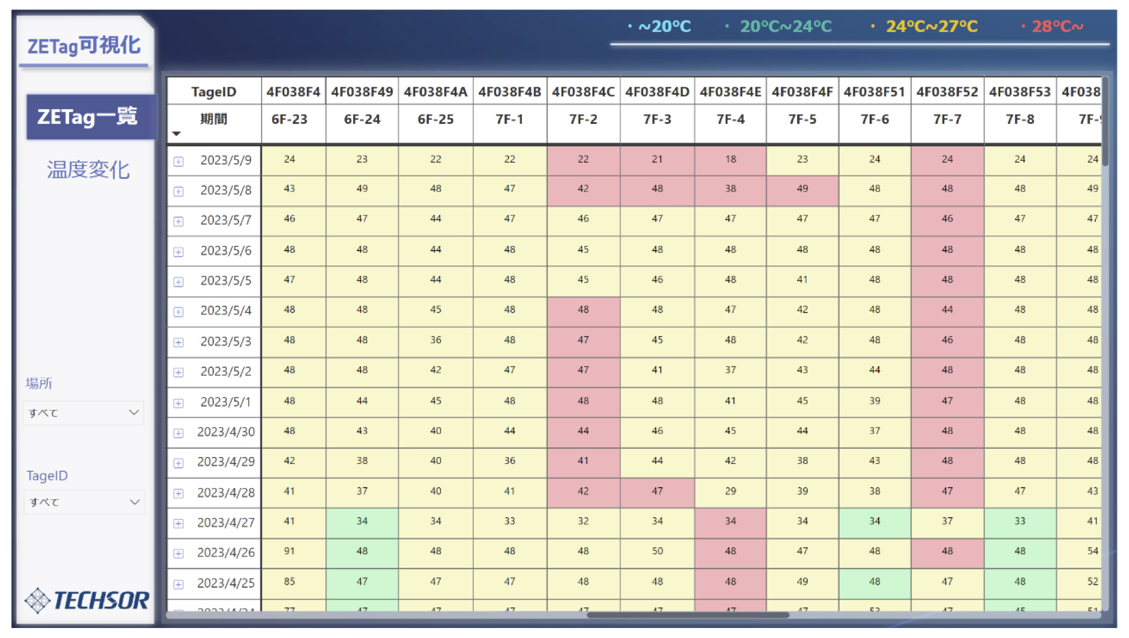
Task: Open the 場所 dropdown
Action: [83, 413]
